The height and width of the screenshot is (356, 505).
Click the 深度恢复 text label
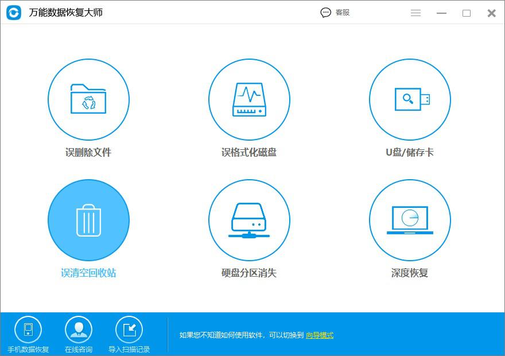tap(410, 273)
